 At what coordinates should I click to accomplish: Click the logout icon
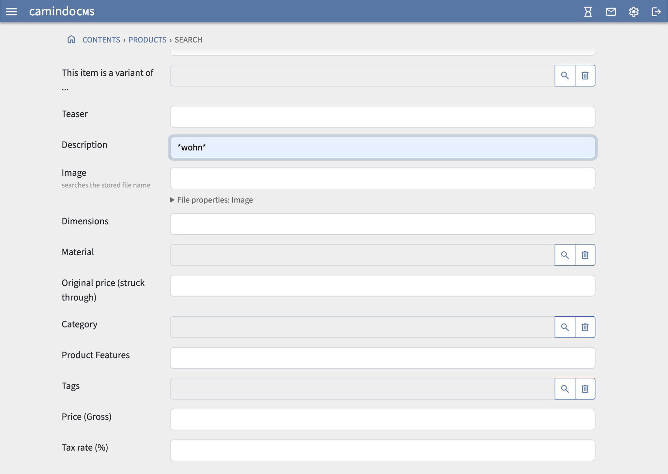[x=656, y=12]
